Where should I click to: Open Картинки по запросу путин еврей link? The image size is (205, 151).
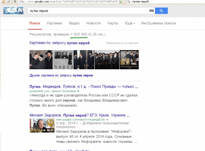(60, 43)
